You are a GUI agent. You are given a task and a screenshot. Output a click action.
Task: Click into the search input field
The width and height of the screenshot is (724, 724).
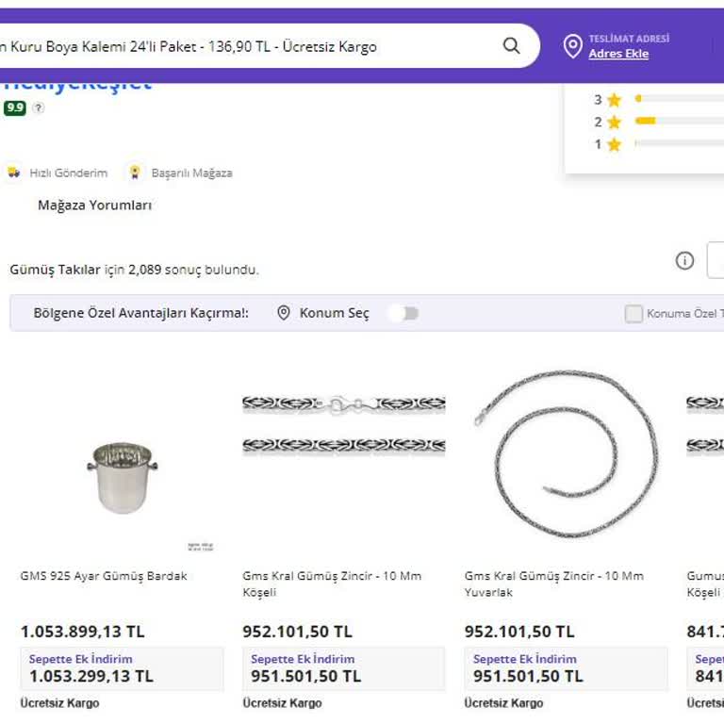[236, 46]
